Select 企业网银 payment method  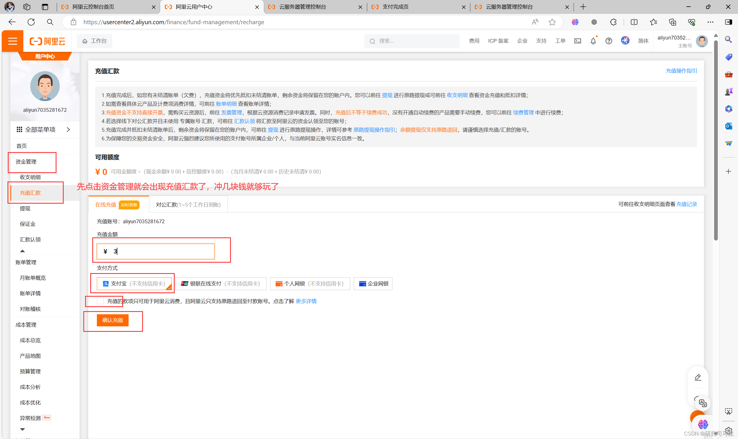point(373,284)
